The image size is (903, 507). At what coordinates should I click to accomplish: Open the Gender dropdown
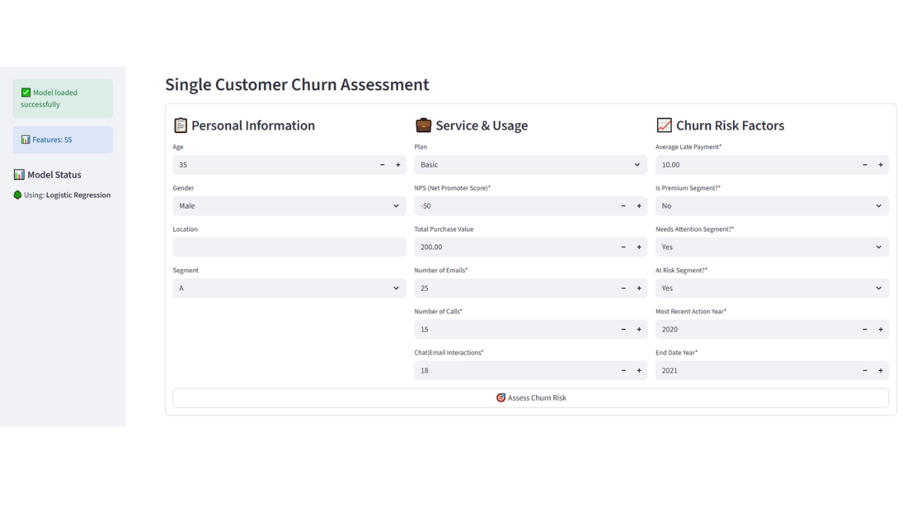coord(289,206)
